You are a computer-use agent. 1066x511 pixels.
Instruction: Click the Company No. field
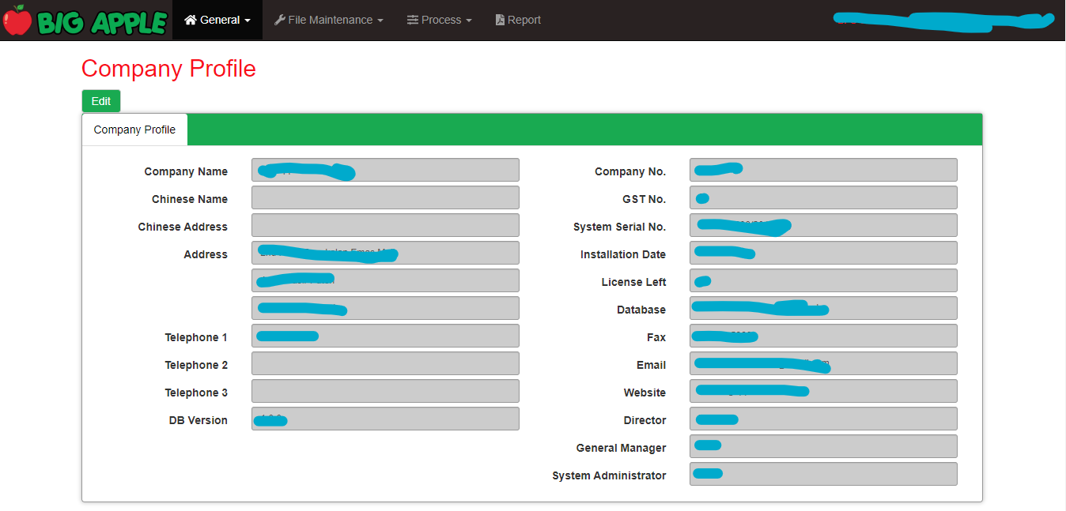823,170
